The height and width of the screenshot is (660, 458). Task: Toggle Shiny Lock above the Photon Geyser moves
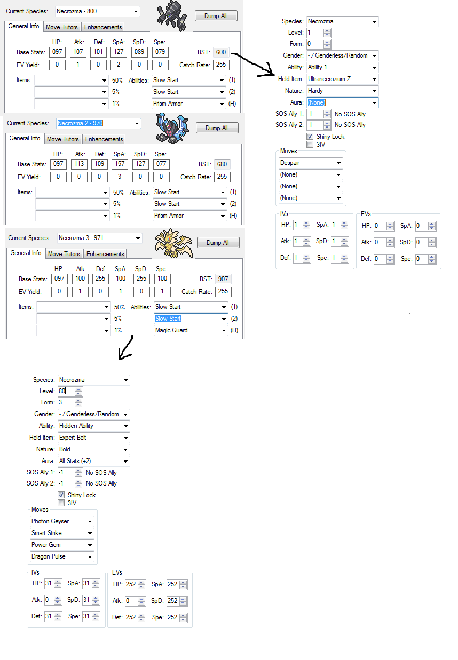click(x=61, y=495)
